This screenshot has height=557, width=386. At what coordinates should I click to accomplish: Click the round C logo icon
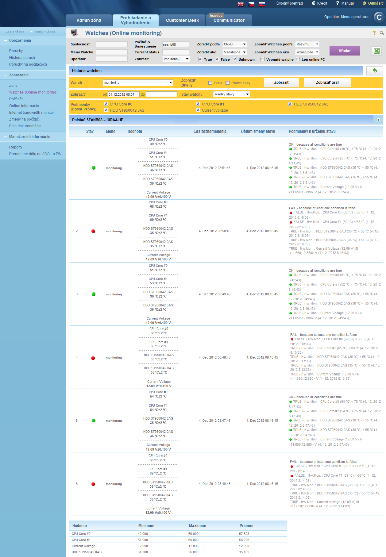click(379, 17)
